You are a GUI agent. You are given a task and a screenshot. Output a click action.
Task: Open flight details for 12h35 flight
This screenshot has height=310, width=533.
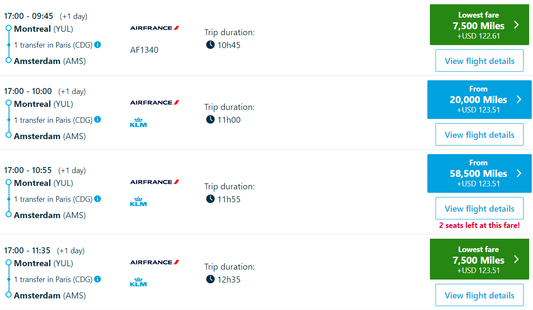point(479,295)
